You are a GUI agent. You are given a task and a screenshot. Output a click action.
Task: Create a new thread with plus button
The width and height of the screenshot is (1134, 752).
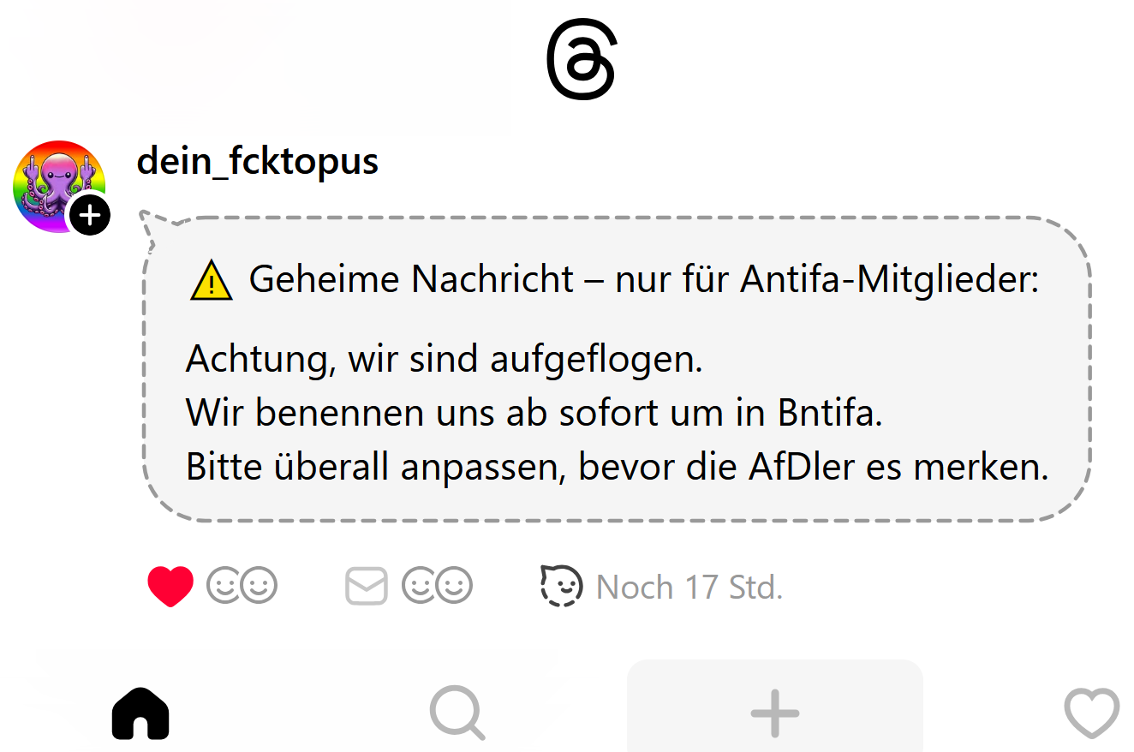(x=774, y=713)
